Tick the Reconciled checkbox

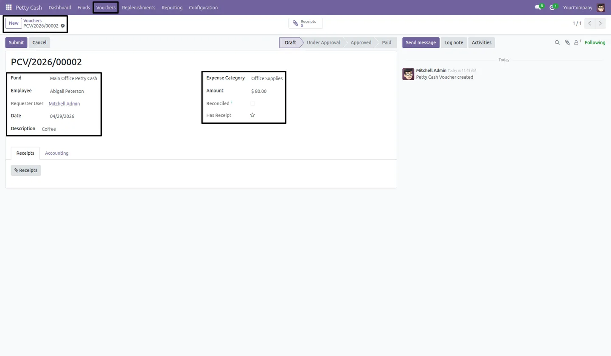pyautogui.click(x=252, y=103)
